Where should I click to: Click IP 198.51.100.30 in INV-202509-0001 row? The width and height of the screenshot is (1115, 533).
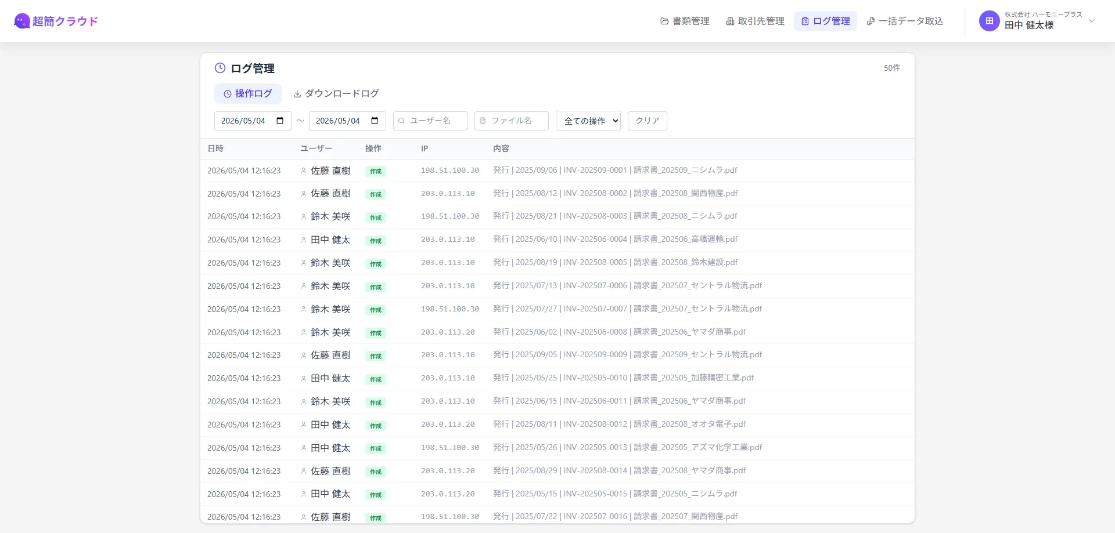click(450, 171)
